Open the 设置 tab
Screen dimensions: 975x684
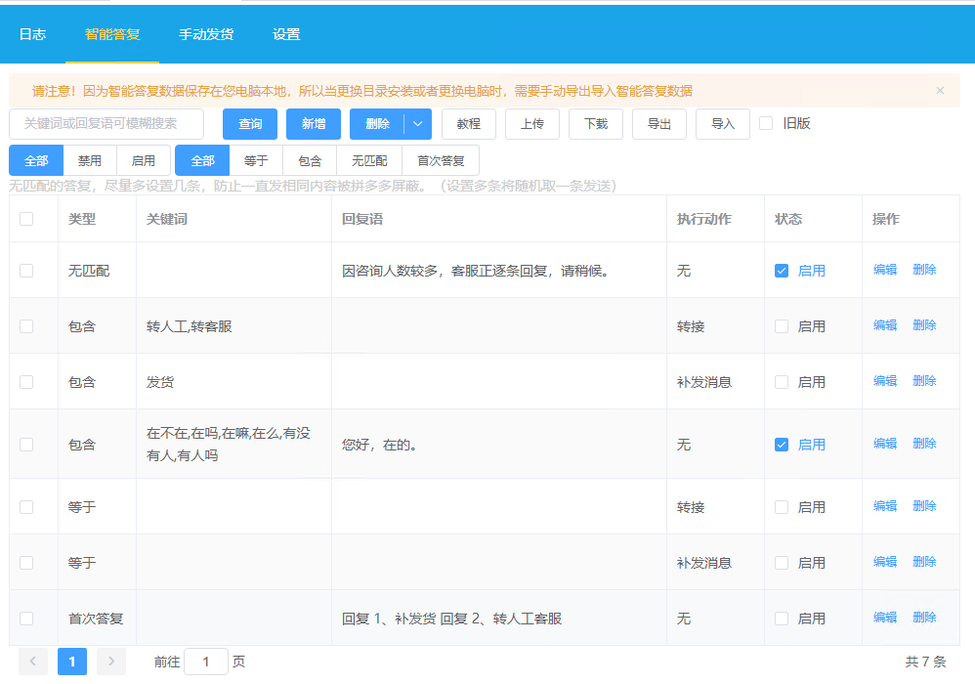286,34
